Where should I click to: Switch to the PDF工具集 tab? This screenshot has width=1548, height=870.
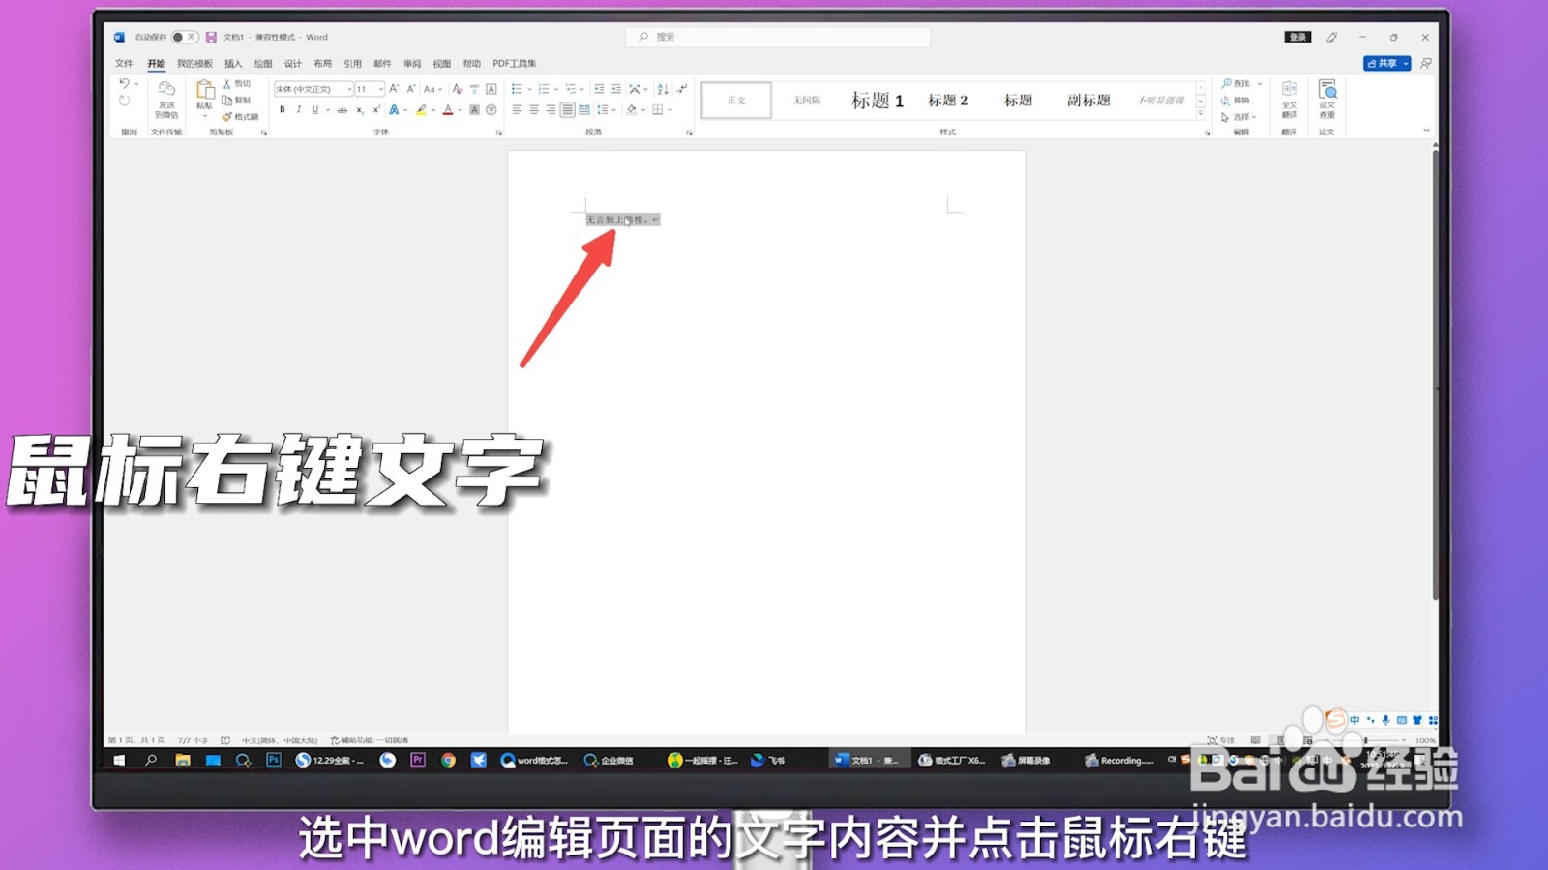515,63
